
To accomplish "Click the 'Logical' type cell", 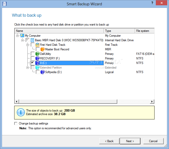I will 109,72.
